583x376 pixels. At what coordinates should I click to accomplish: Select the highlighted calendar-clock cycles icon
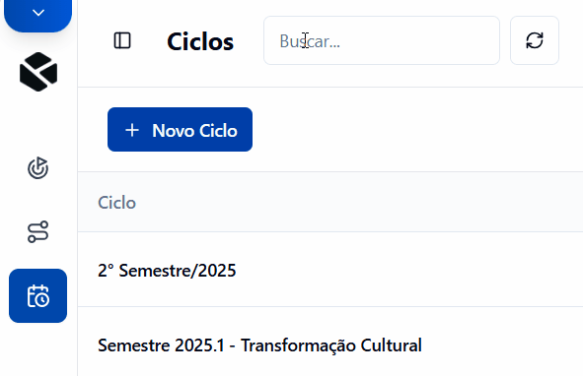point(37,296)
